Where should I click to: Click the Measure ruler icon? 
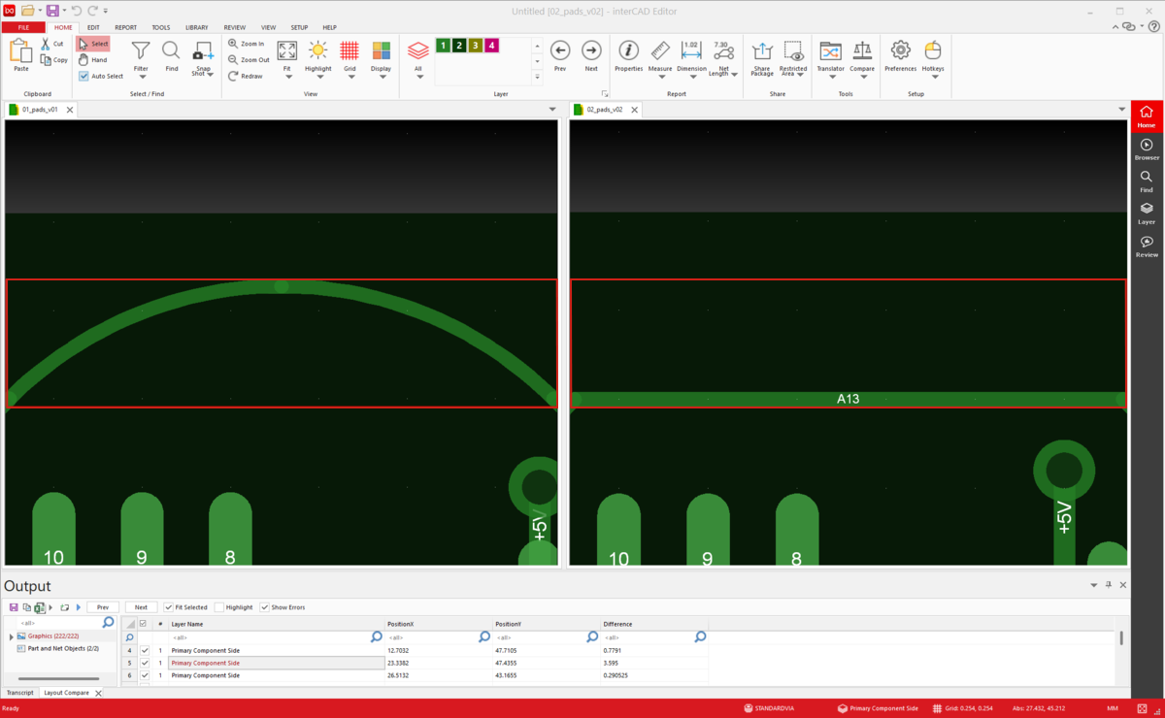coord(660,53)
